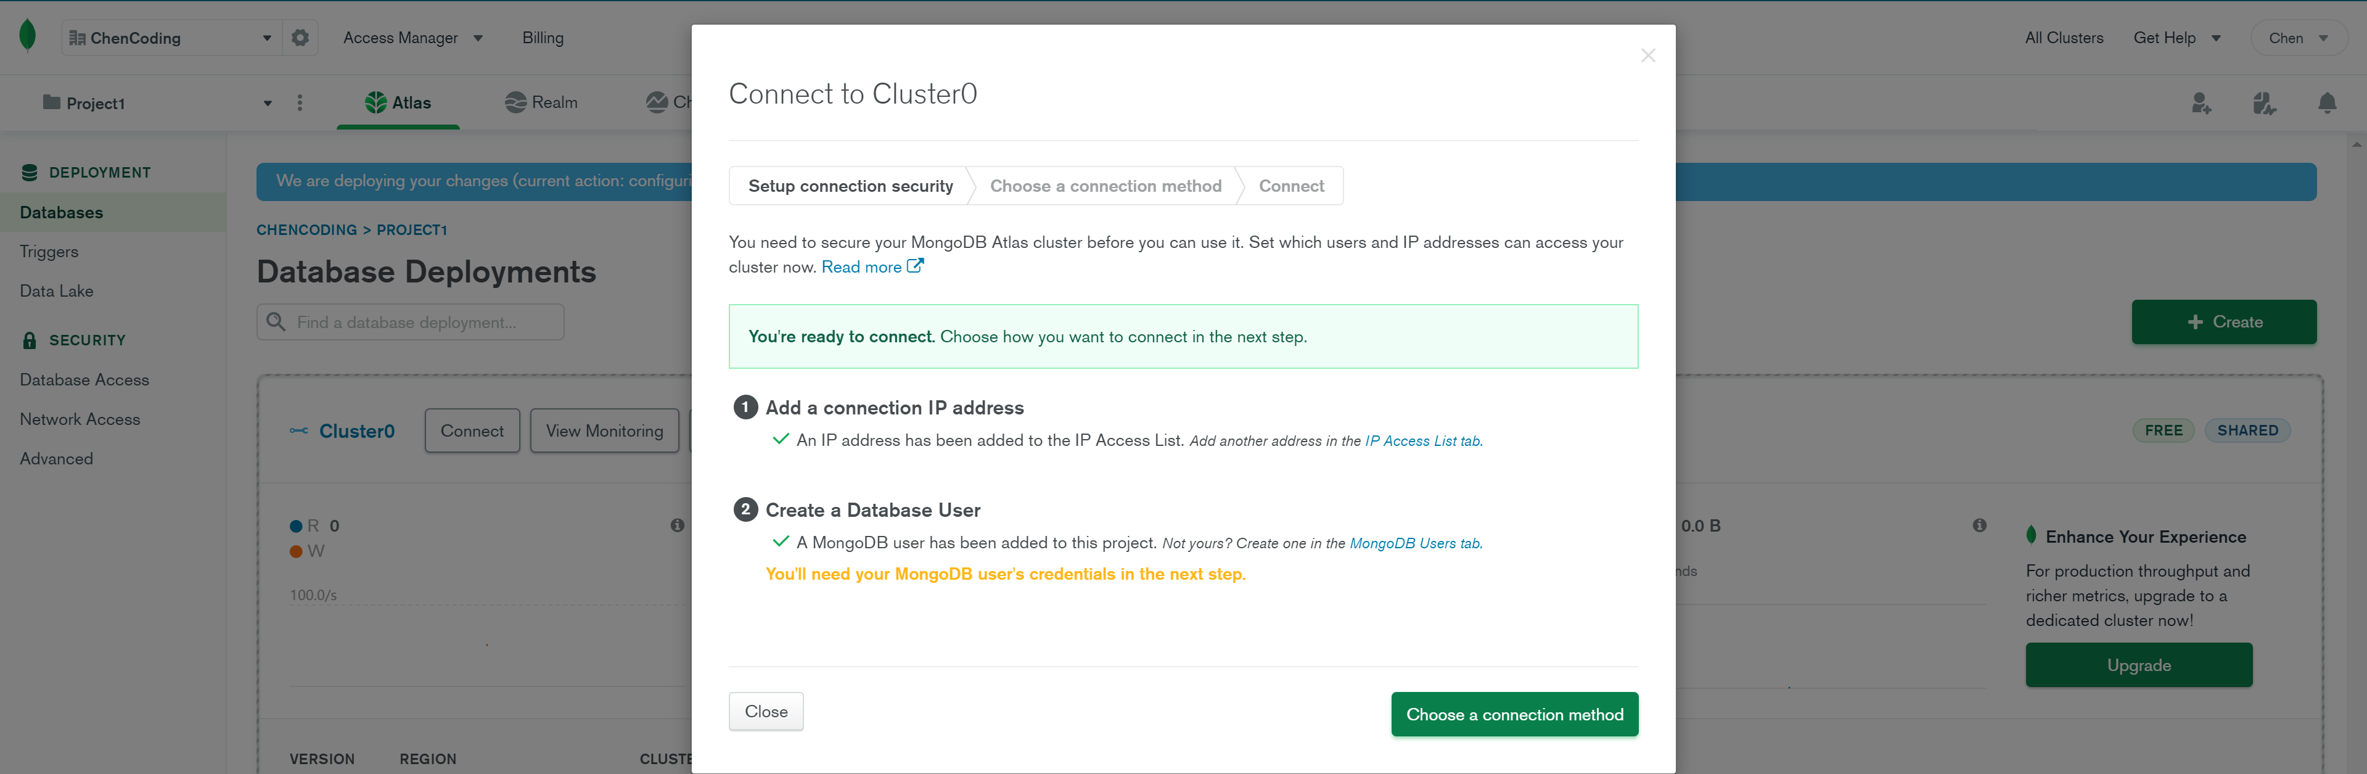Select the Connect step
This screenshot has width=2367, height=774.
(1291, 187)
